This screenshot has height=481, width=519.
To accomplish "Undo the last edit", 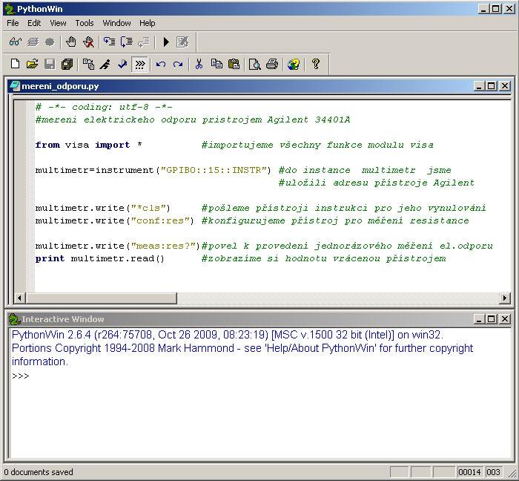I will coord(161,64).
